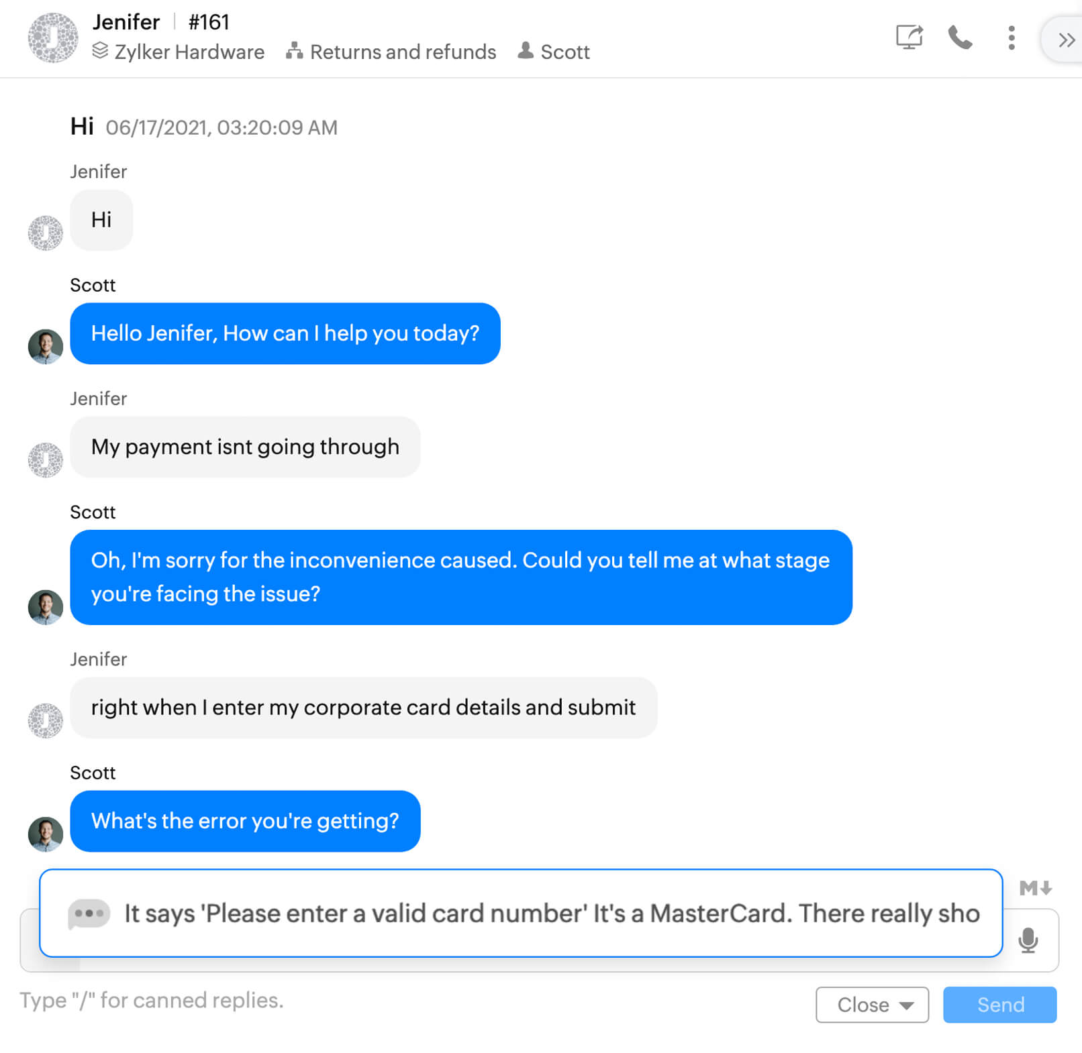Viewport: 1082px width, 1053px height.
Task: Click the Scott agent label in header
Action: (564, 52)
